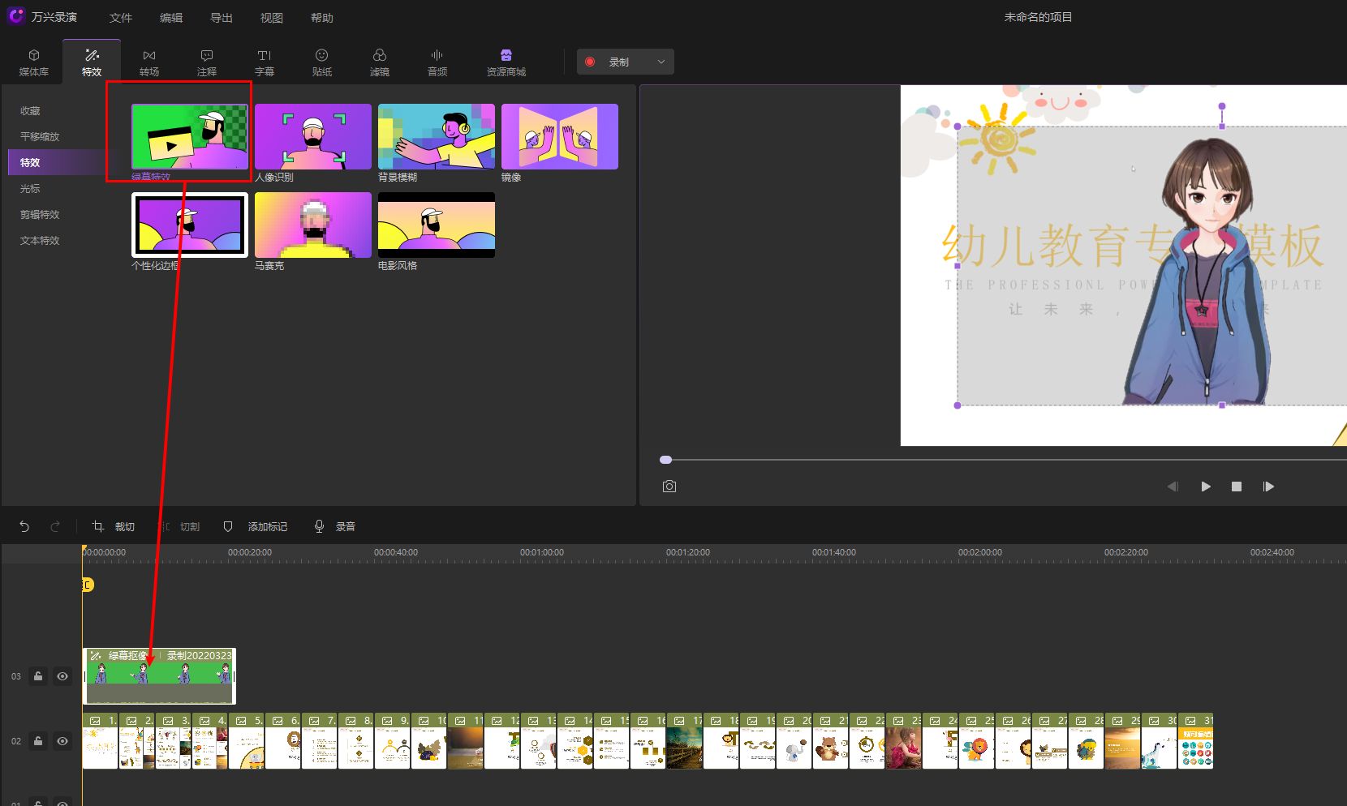Click the preview playback progress slider handle
The image size is (1347, 806).
(666, 460)
